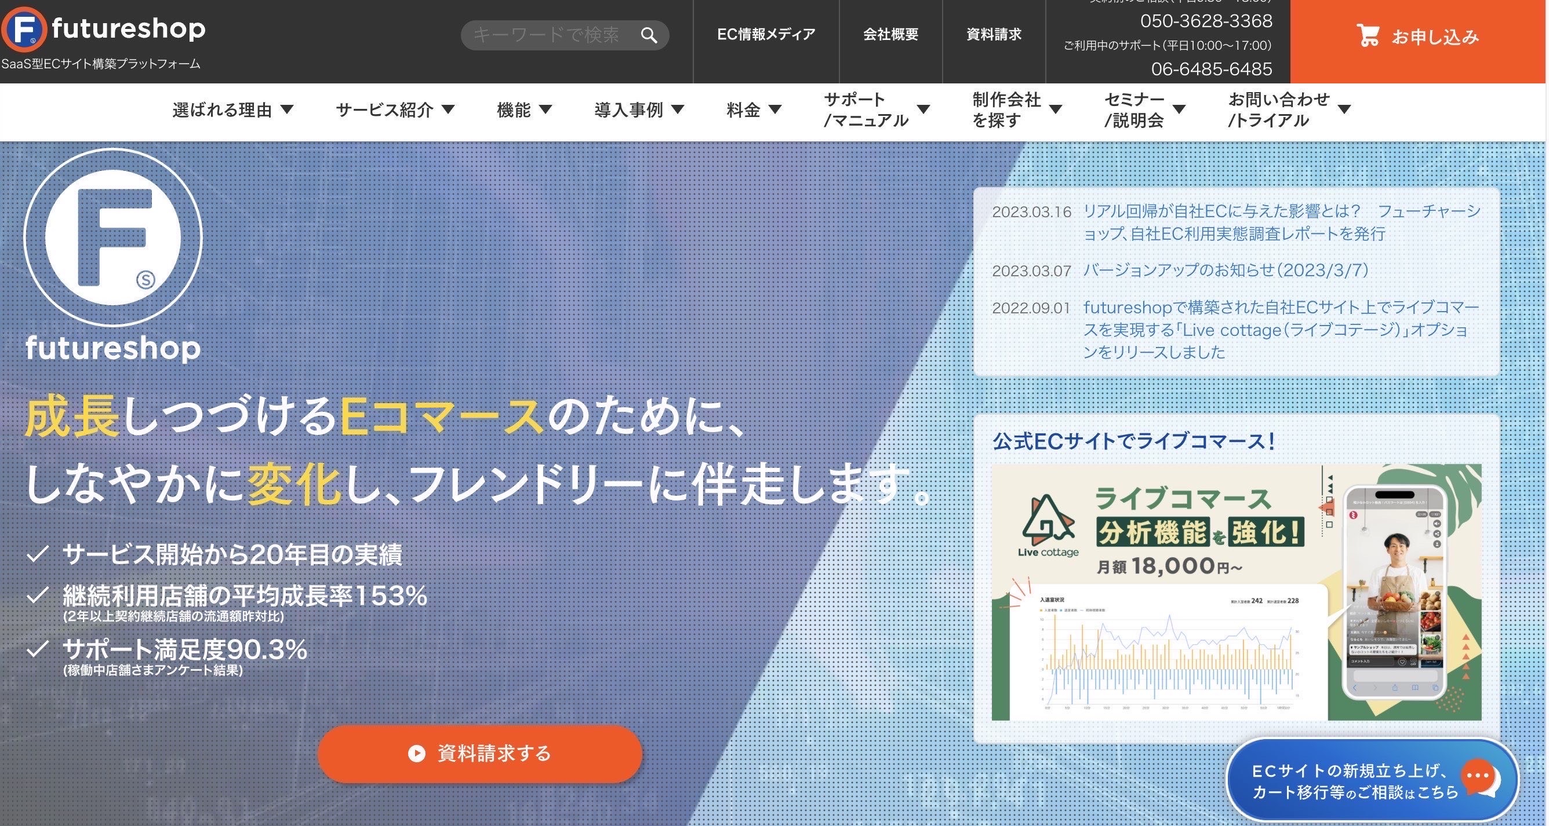Open news about リアル回帰が自社ECに与えた影響
The image size is (1549, 826).
[x=1281, y=222]
